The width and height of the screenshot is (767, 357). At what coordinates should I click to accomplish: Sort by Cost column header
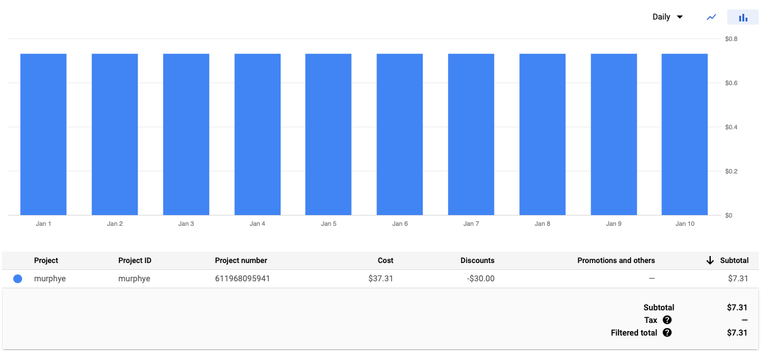(x=385, y=260)
